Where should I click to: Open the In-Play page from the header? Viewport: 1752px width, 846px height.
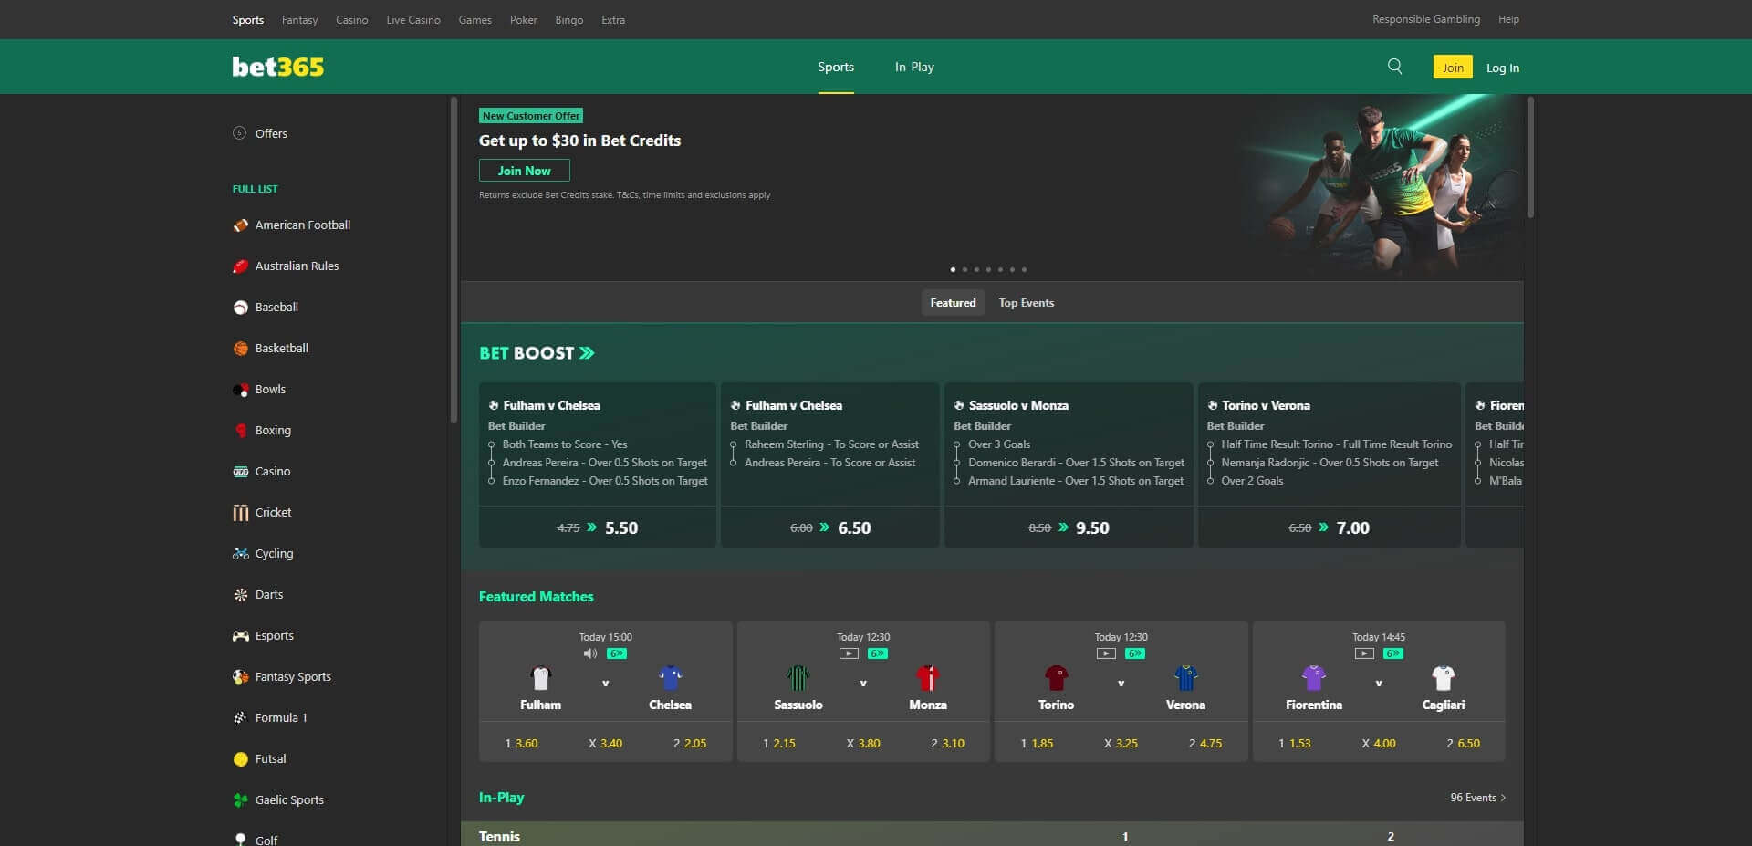pos(913,66)
